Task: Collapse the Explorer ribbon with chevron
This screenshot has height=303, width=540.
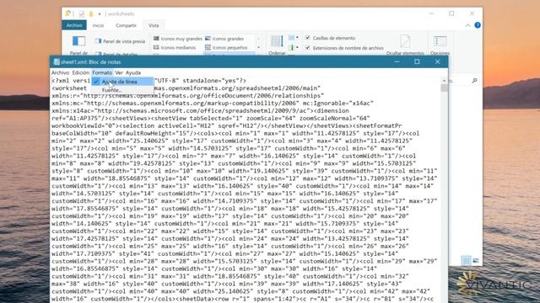Action: point(467,25)
